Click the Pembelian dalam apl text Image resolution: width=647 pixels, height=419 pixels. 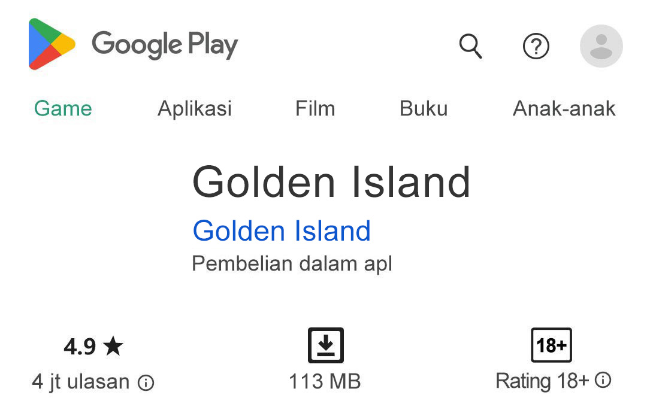pyautogui.click(x=291, y=263)
